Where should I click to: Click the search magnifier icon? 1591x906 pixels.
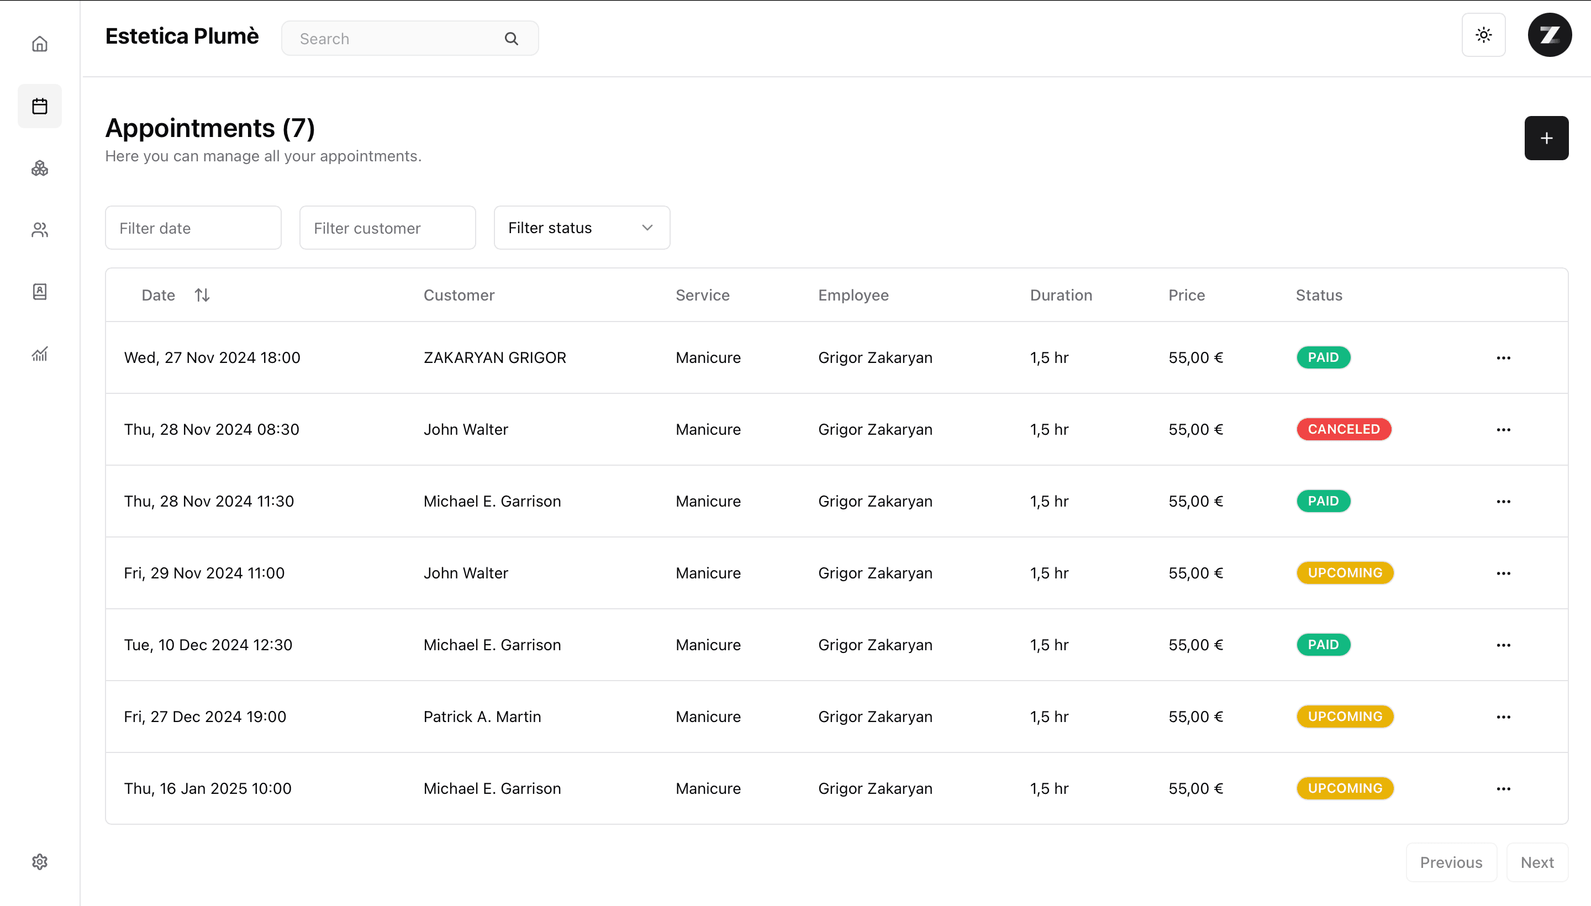tap(512, 39)
